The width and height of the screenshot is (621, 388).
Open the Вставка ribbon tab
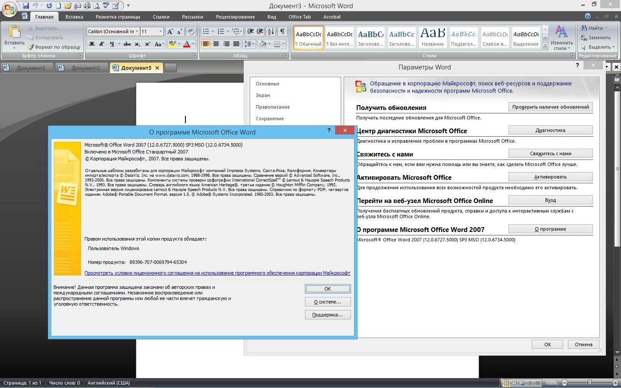tap(74, 17)
